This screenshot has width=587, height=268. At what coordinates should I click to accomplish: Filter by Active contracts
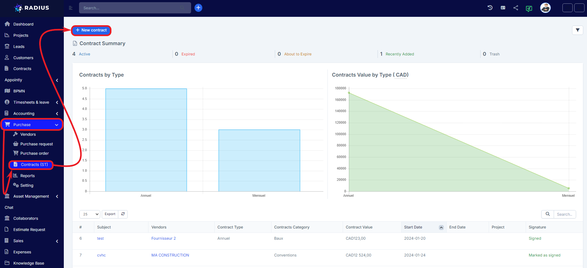pos(84,54)
